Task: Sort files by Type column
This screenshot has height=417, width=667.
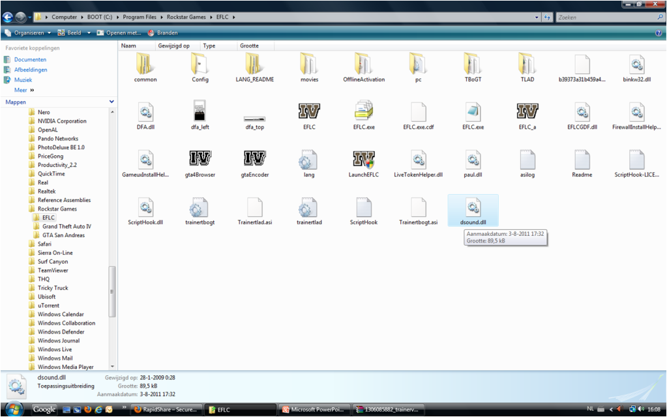Action: [218, 46]
